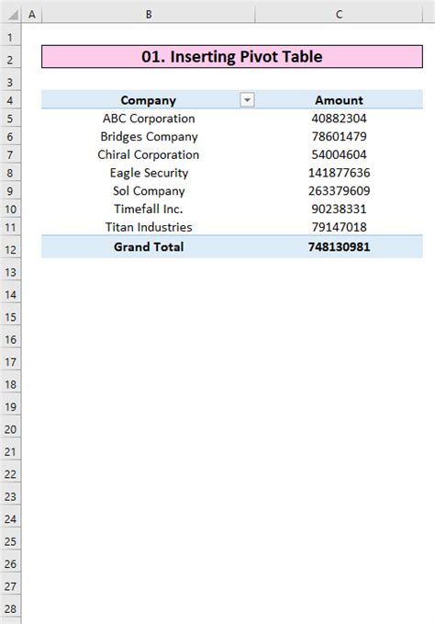Select the Amount header cell
This screenshot has height=624, width=435.
(x=339, y=100)
